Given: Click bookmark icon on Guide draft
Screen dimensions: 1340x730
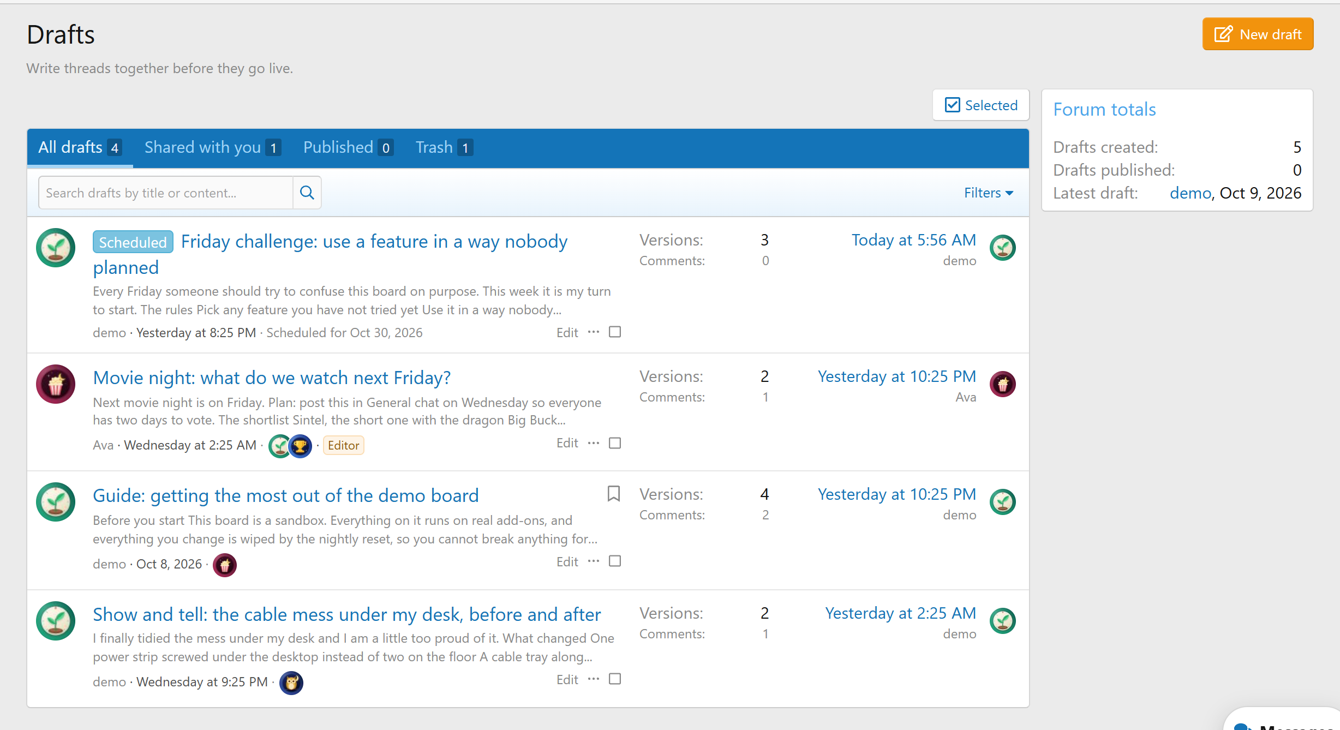Looking at the screenshot, I should coord(614,494).
